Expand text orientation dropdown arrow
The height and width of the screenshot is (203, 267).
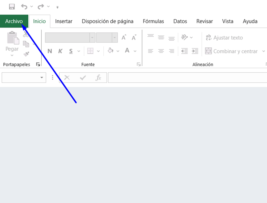click(191, 37)
